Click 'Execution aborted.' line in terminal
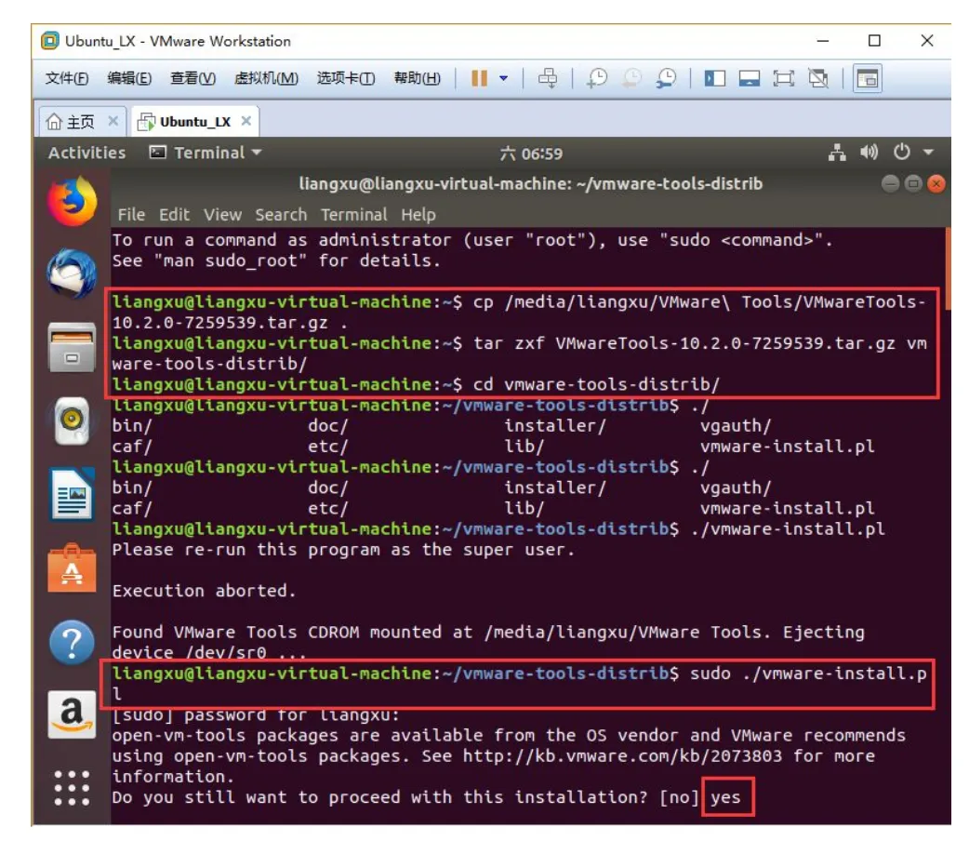This screenshot has width=969, height=841. [204, 591]
